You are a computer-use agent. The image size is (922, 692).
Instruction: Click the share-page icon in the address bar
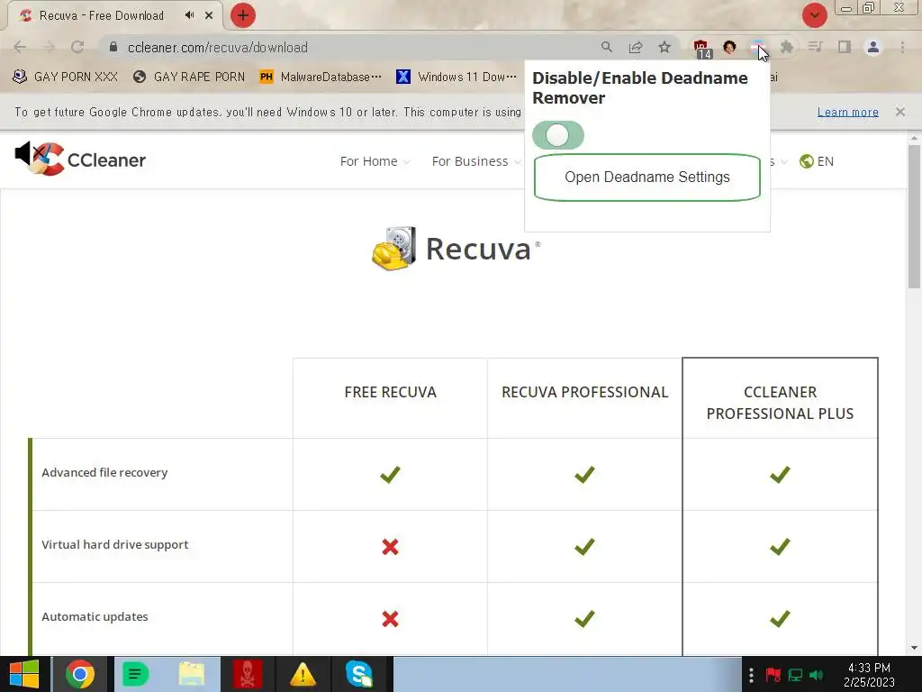coord(636,47)
